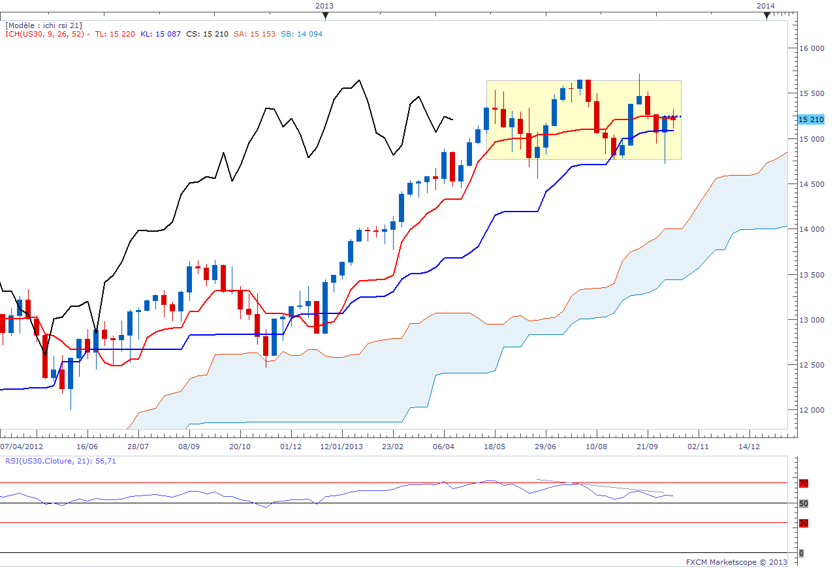
Task: Click the '29/06' date label
Action: point(545,447)
